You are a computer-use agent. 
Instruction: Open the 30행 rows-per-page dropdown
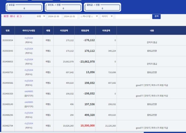(40, 16)
